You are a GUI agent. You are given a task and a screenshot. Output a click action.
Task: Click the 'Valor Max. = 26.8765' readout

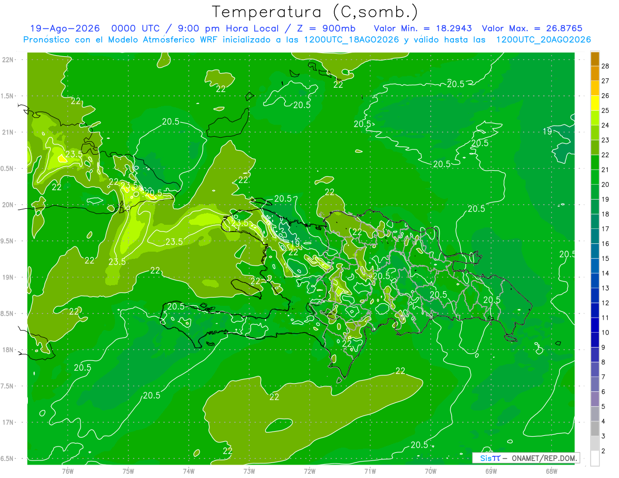(x=532, y=28)
